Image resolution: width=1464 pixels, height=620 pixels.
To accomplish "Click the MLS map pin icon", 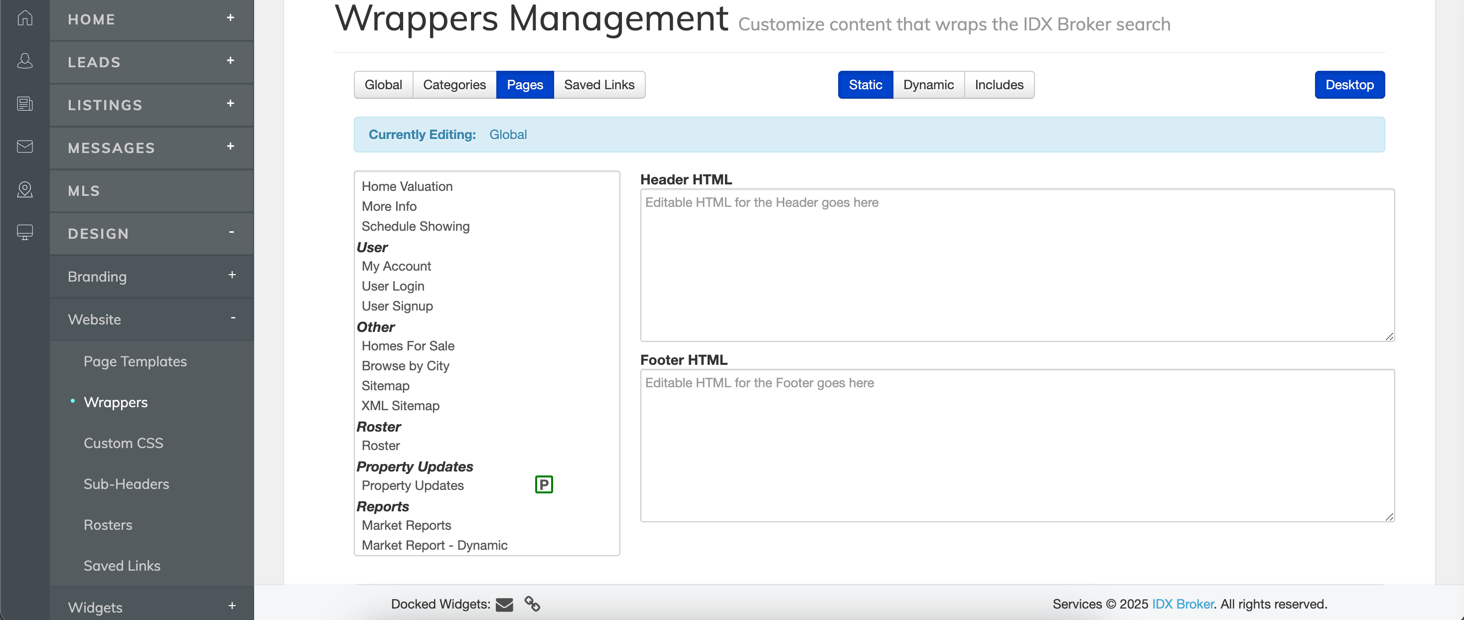I will (x=24, y=190).
